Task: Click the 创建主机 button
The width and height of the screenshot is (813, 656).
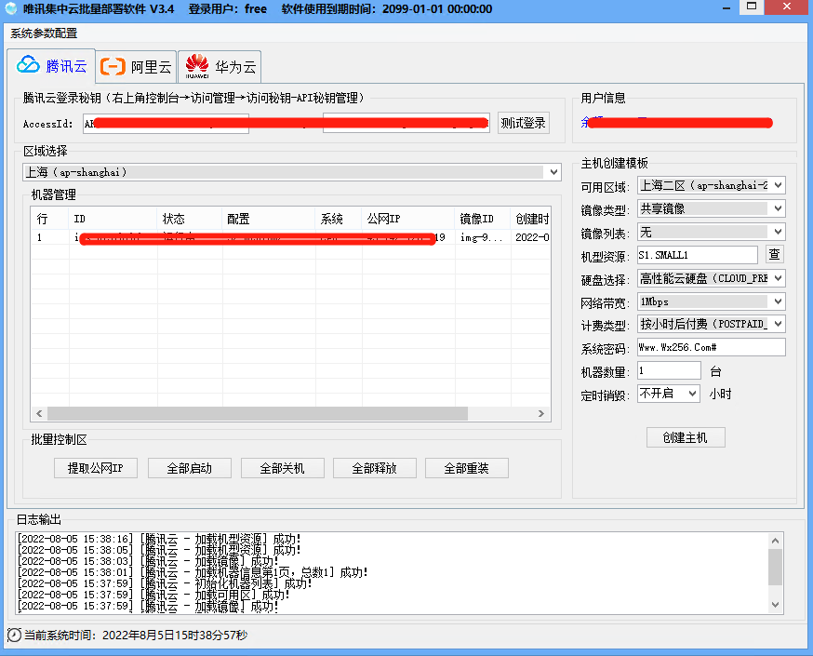Action: (x=686, y=437)
